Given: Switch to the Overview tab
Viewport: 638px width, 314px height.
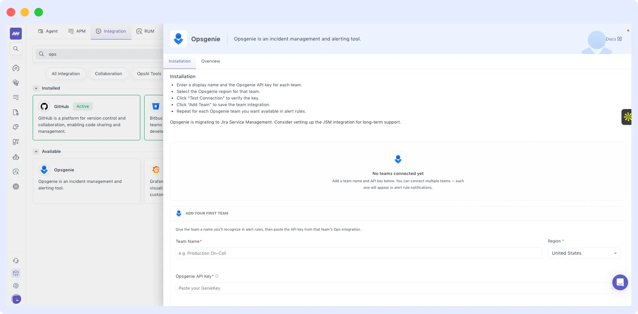Looking at the screenshot, I should click(211, 61).
